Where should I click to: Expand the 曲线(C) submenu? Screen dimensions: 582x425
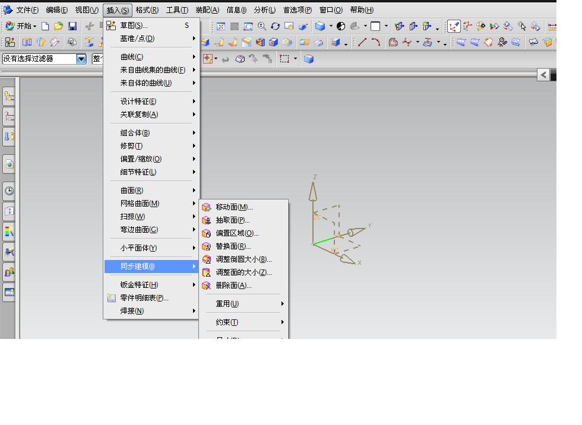click(151, 57)
